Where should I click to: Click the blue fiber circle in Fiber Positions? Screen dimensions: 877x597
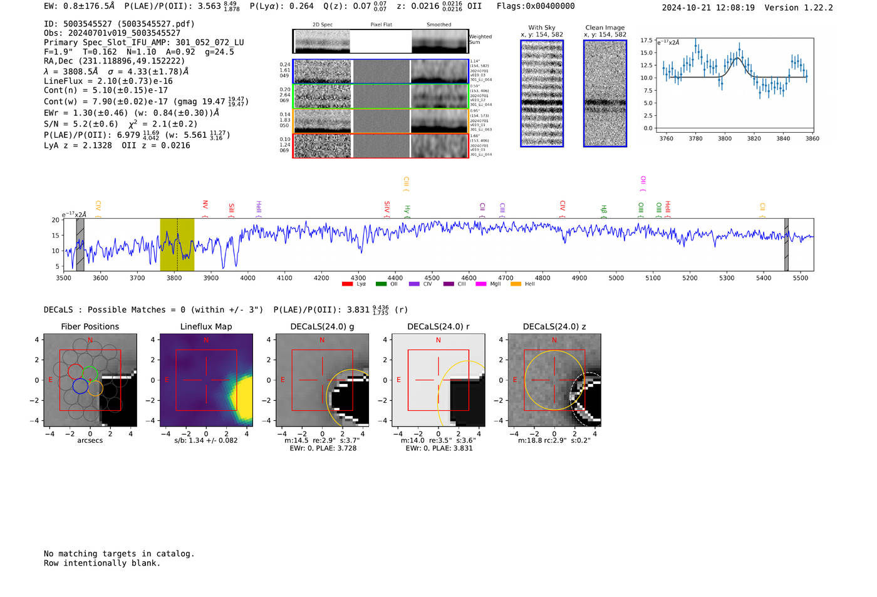80,386
